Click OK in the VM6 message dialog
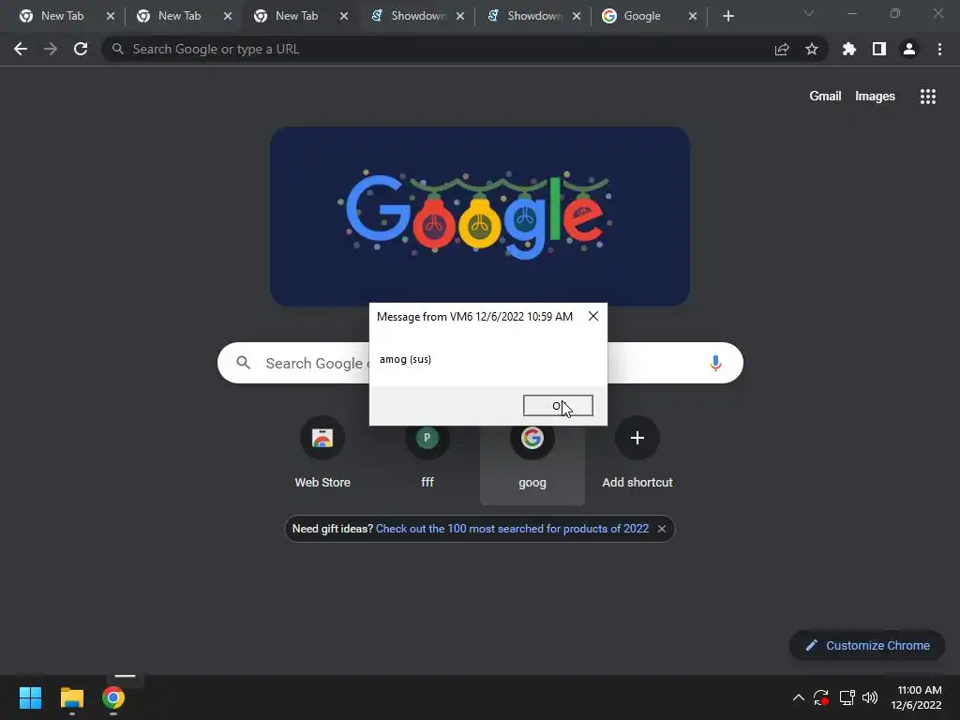This screenshot has height=720, width=960. (x=558, y=405)
